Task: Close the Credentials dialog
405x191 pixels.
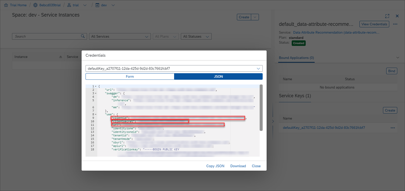Action: (x=256, y=166)
